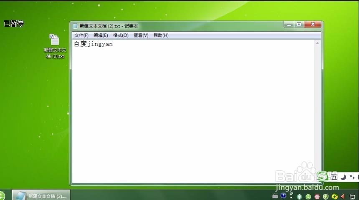The height and width of the screenshot is (200, 359).
Task: Click the volume speaker tray icon
Action: click(343, 197)
